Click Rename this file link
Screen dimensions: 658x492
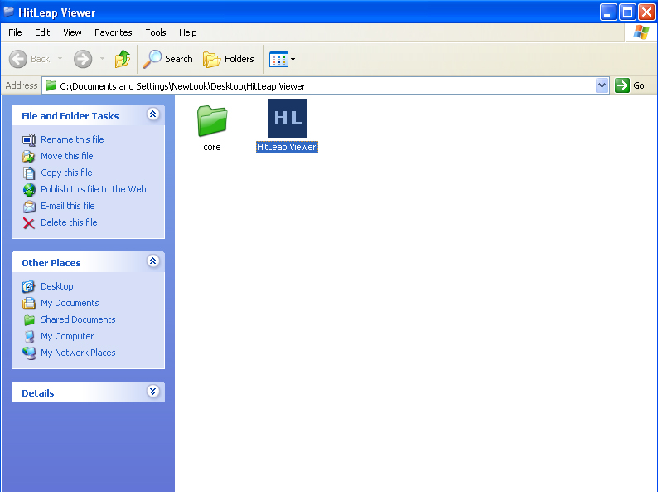pos(72,139)
